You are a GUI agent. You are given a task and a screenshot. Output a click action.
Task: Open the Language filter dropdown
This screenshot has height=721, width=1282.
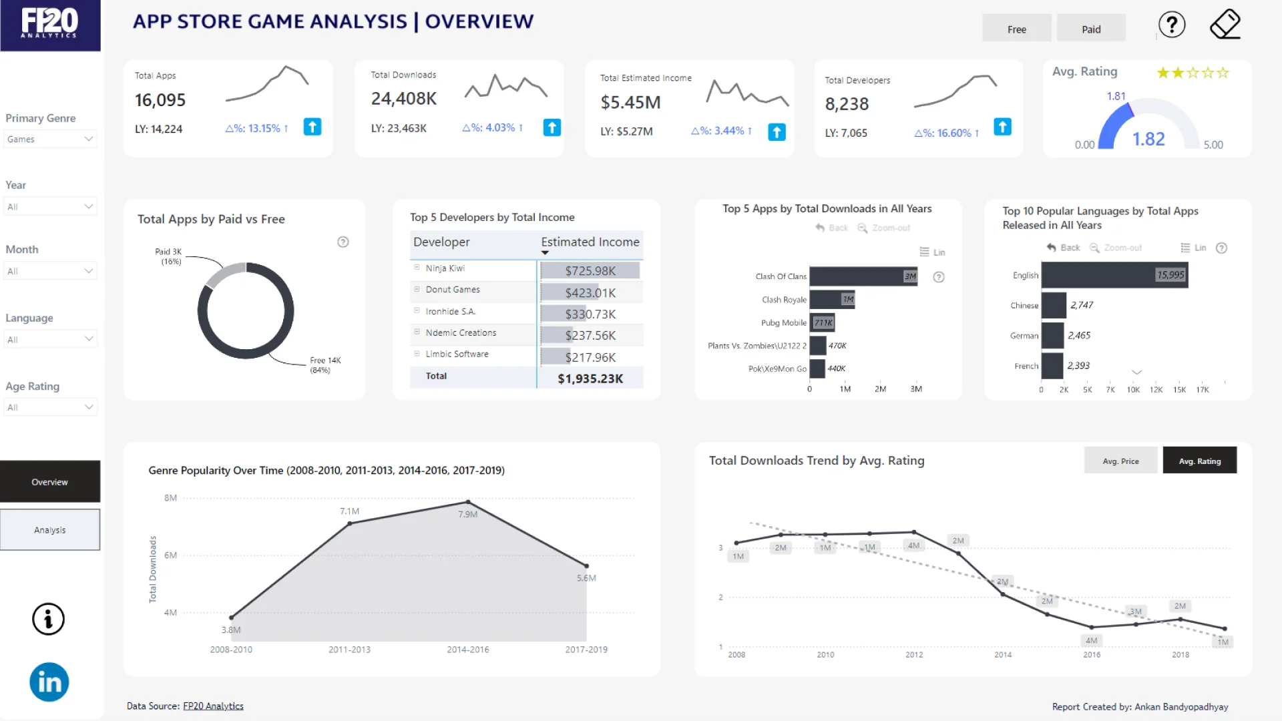[50, 339]
